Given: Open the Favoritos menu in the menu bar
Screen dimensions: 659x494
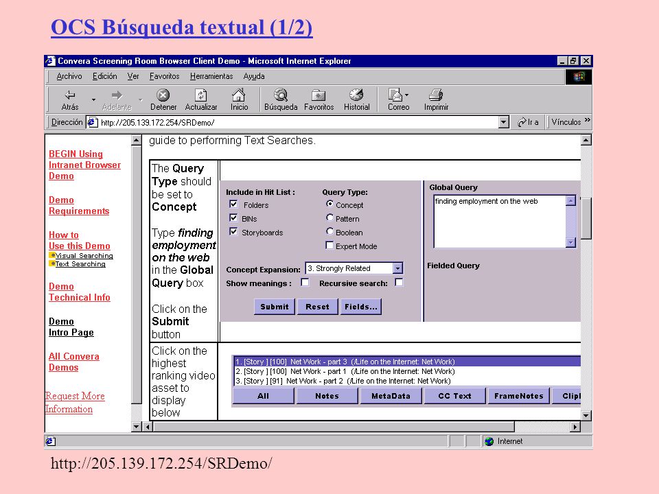Looking at the screenshot, I should (x=164, y=76).
